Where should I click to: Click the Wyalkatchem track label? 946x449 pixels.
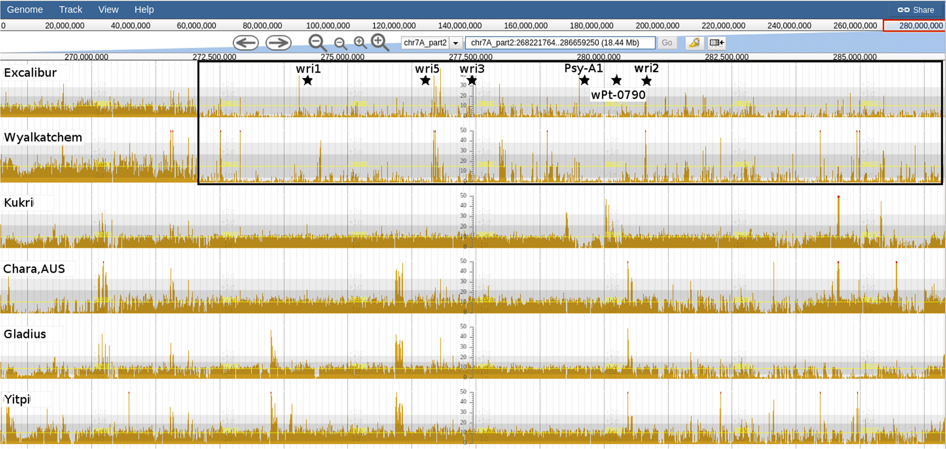43,138
